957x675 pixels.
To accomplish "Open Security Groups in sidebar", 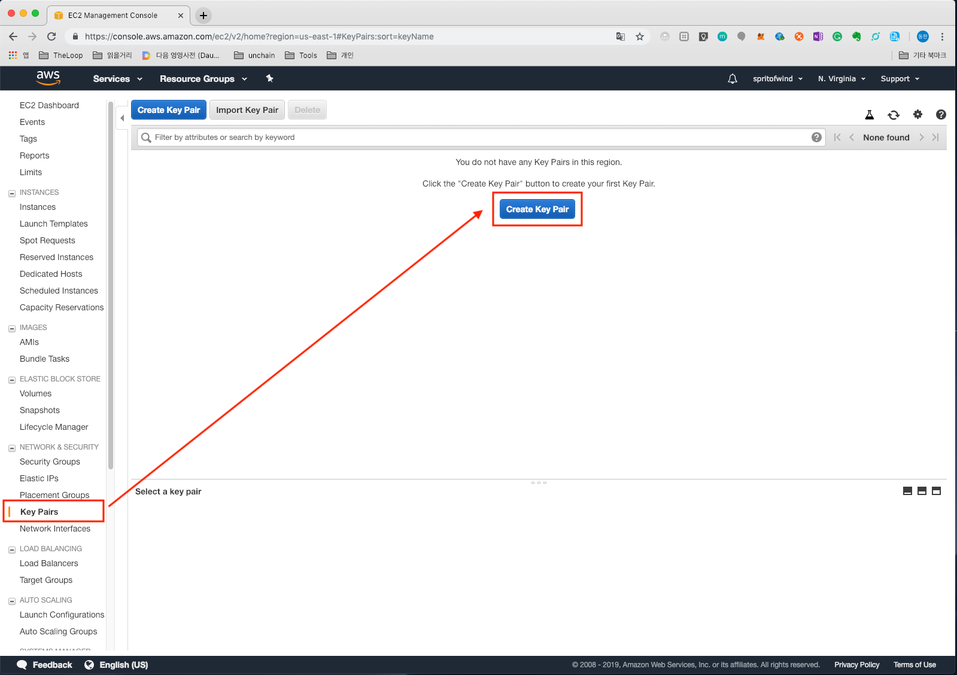I will pos(50,462).
